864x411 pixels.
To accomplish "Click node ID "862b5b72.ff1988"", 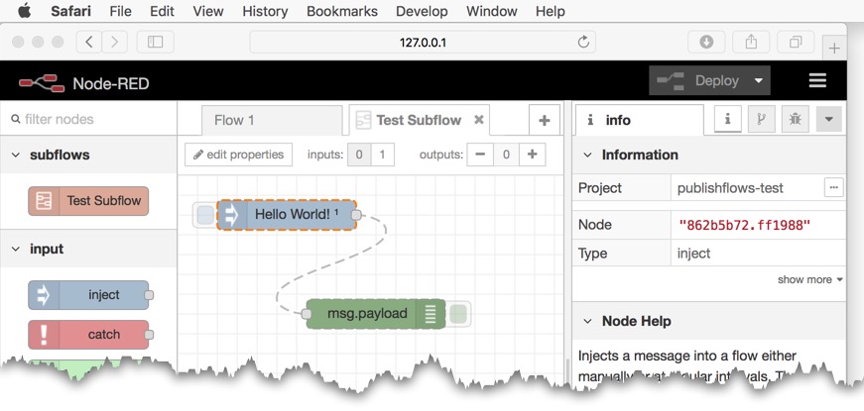I will tap(745, 225).
